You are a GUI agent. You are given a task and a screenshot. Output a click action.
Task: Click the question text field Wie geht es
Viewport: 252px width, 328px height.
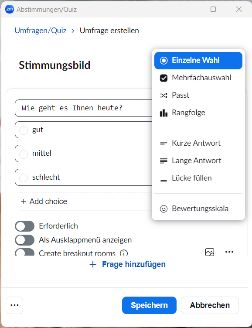[x=84, y=108]
